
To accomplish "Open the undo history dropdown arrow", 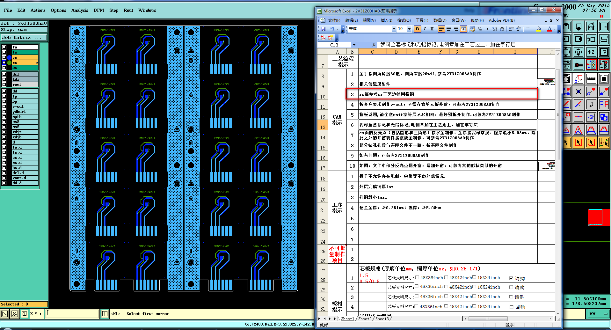I will 338,29.
